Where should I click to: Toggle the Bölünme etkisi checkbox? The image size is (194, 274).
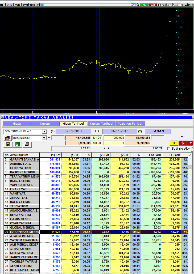coord(169,149)
